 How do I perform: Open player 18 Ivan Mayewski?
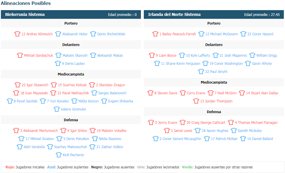[x=34, y=93]
